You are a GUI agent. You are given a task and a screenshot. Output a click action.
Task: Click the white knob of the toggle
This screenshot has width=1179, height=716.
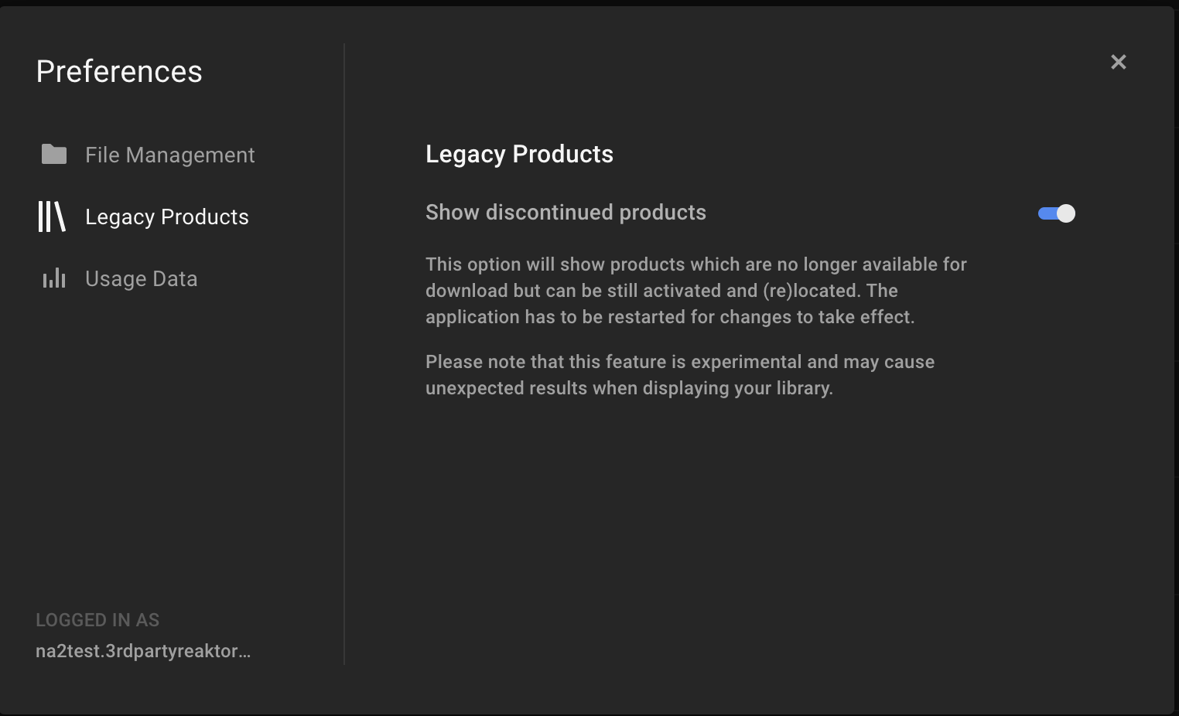pyautogui.click(x=1066, y=213)
